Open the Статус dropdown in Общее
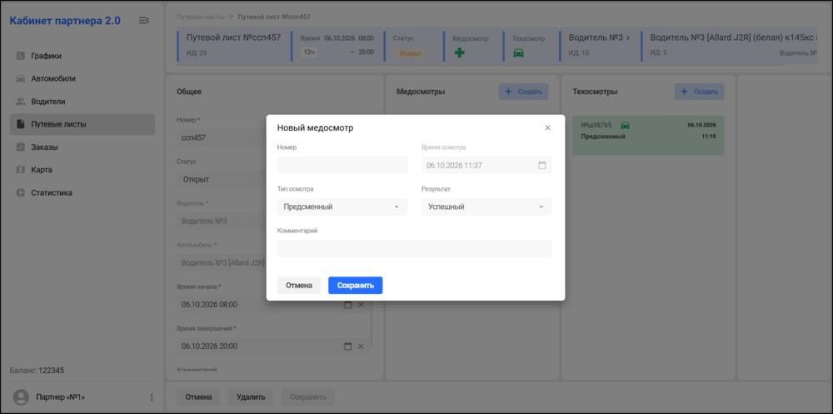The height and width of the screenshot is (414, 833). [221, 179]
